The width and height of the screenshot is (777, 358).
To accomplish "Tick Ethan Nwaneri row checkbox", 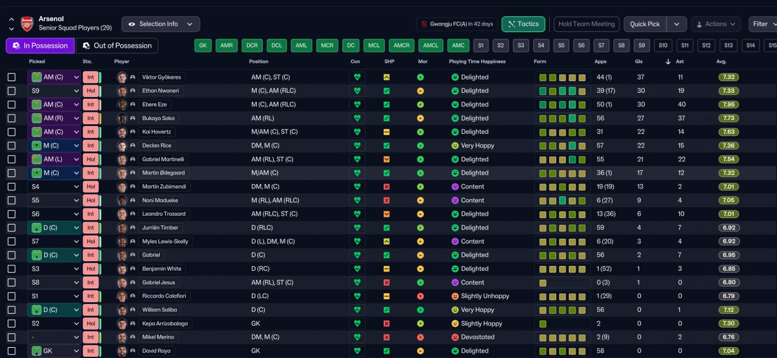I will click(x=12, y=91).
